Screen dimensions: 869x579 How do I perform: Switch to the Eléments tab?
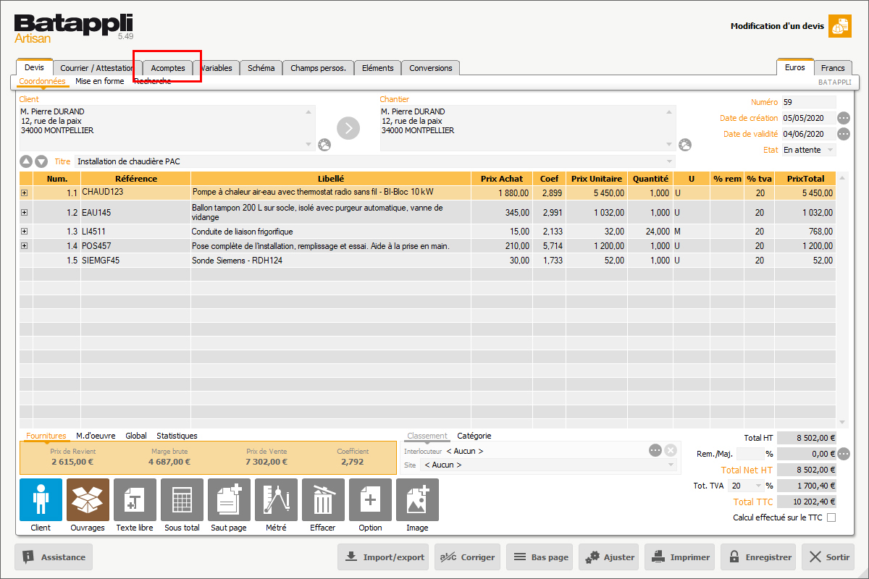tap(377, 68)
